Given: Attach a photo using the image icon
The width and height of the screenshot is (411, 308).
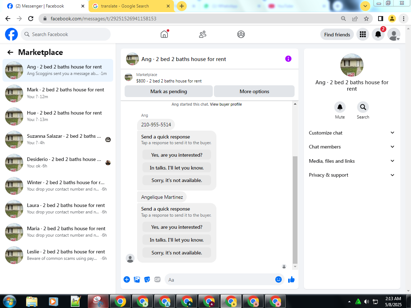Looking at the screenshot, I should 137,279.
